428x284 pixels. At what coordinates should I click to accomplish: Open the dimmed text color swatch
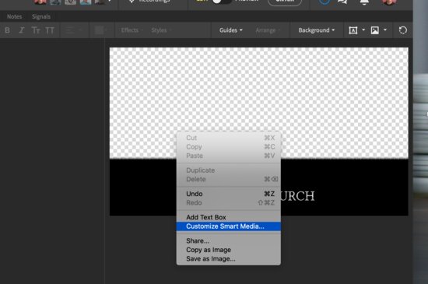click(100, 30)
